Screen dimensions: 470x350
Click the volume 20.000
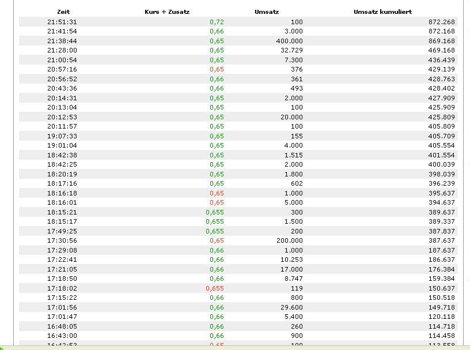pos(291,117)
